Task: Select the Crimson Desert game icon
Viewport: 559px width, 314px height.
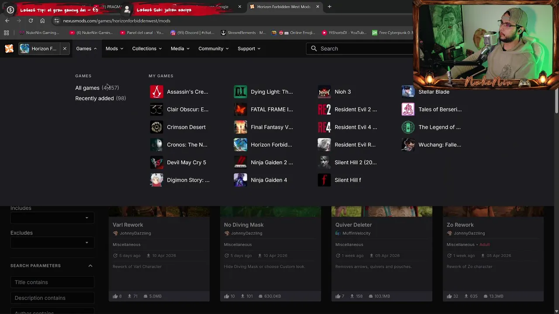Action: click(x=156, y=127)
